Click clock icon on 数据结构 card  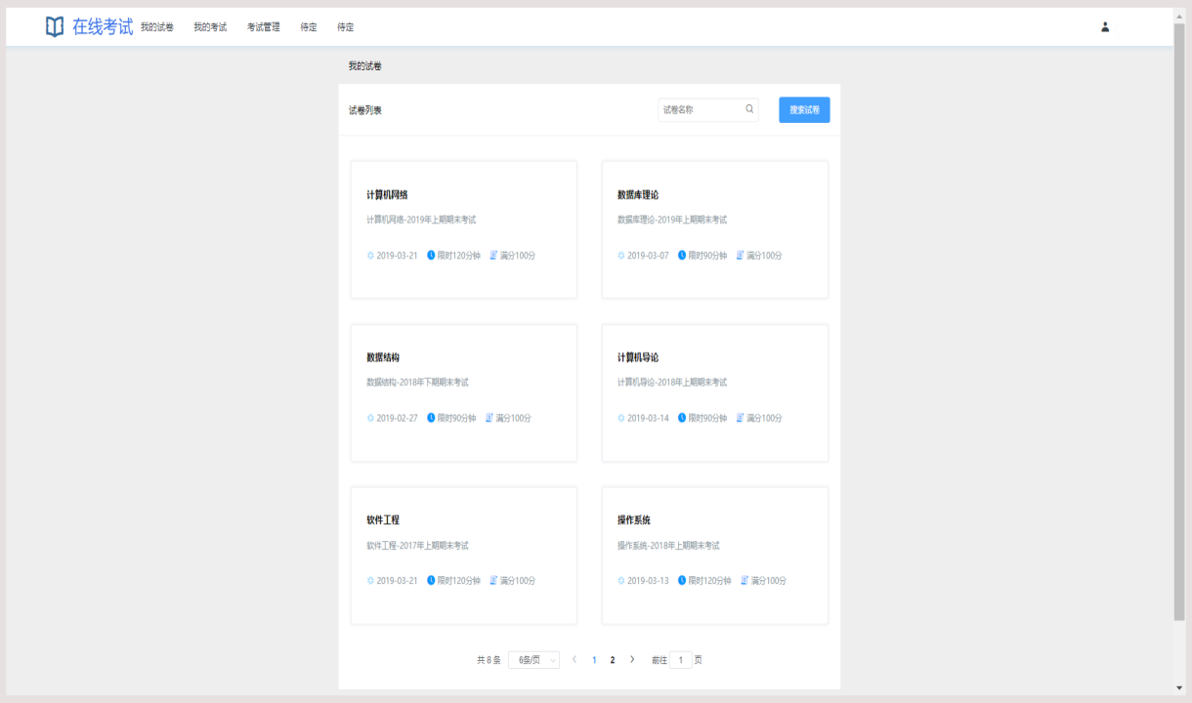(x=431, y=418)
